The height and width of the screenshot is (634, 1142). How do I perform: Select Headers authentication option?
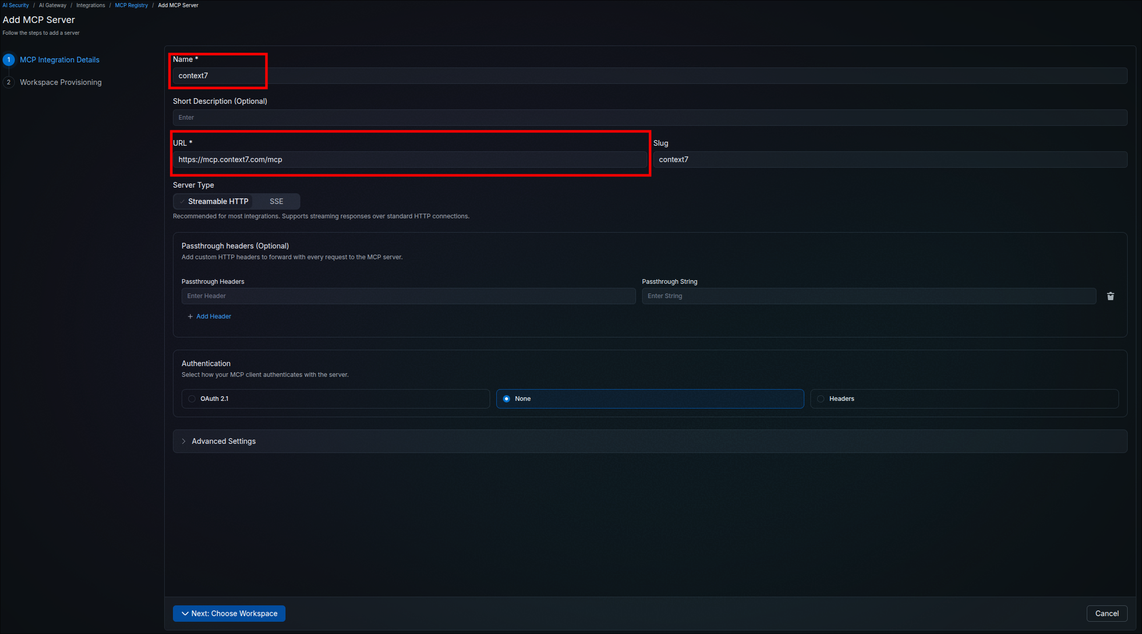964,398
